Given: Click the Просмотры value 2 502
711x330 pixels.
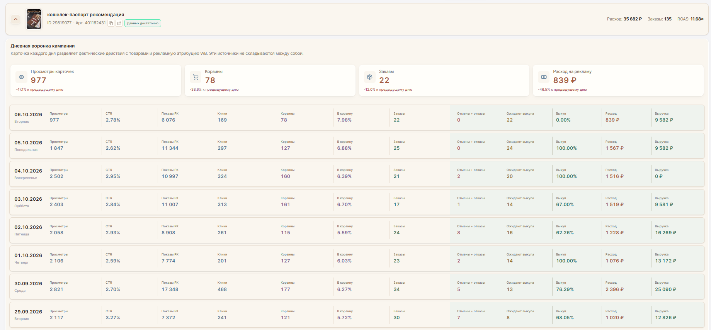Looking at the screenshot, I should [56, 176].
